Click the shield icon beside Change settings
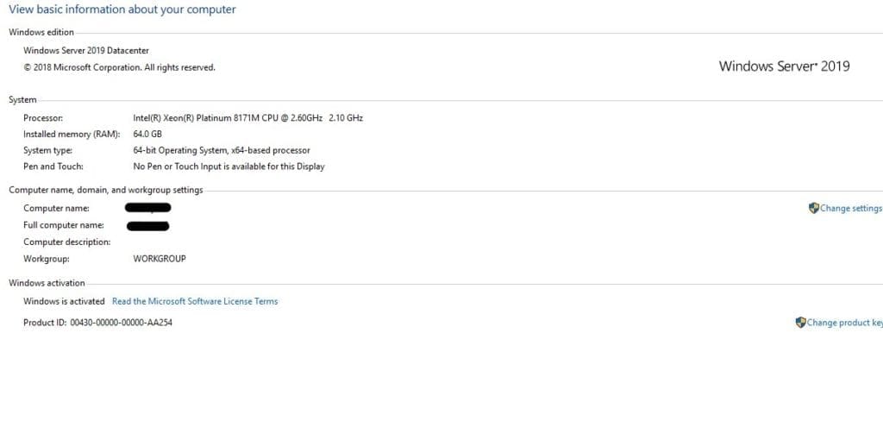Screen dimensions: 883x440 (x=814, y=209)
